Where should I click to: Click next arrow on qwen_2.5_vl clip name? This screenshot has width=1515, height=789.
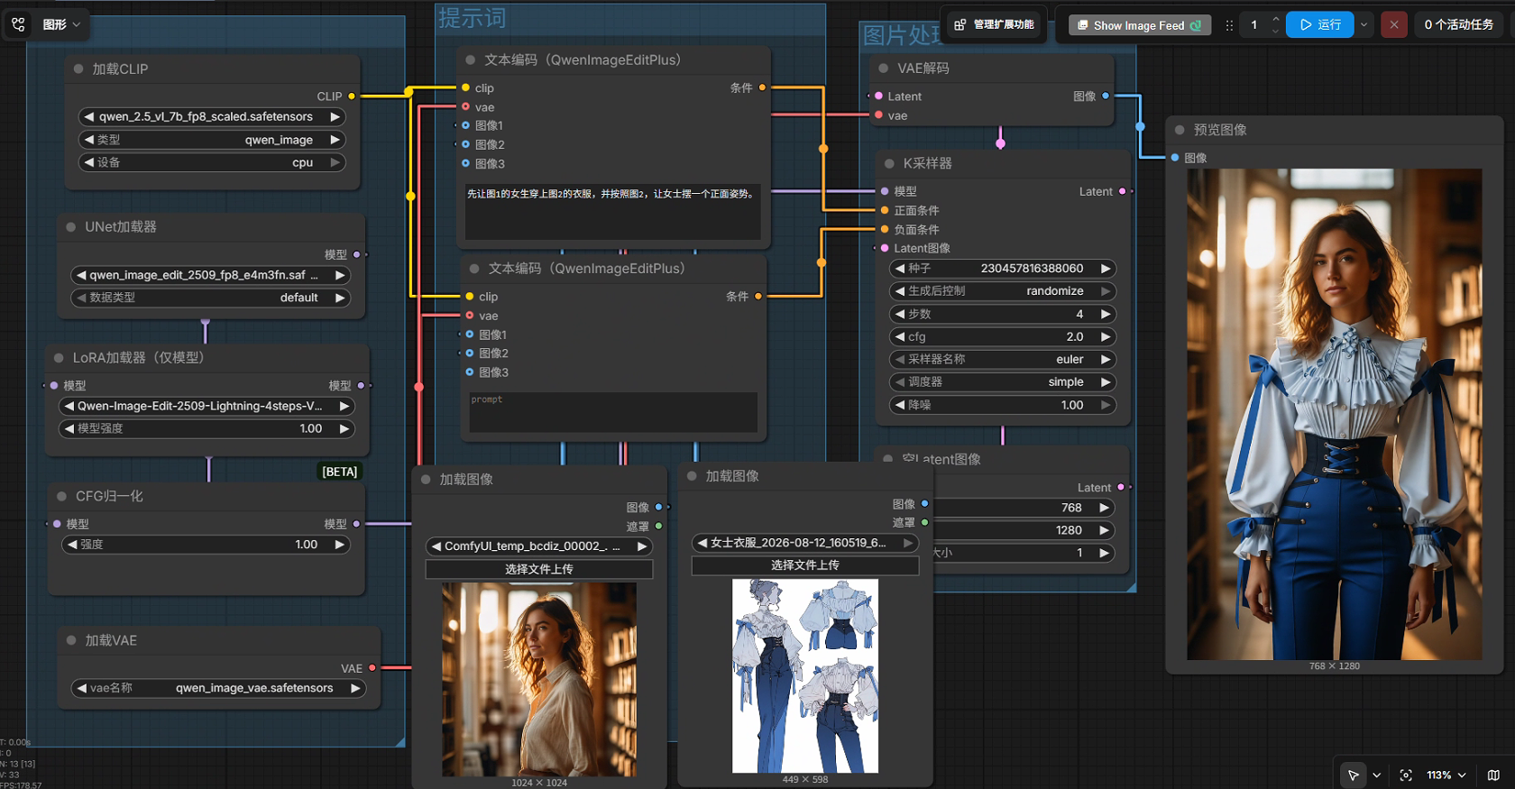coord(335,116)
